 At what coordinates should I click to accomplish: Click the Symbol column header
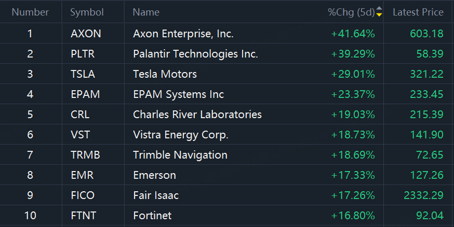click(x=87, y=12)
